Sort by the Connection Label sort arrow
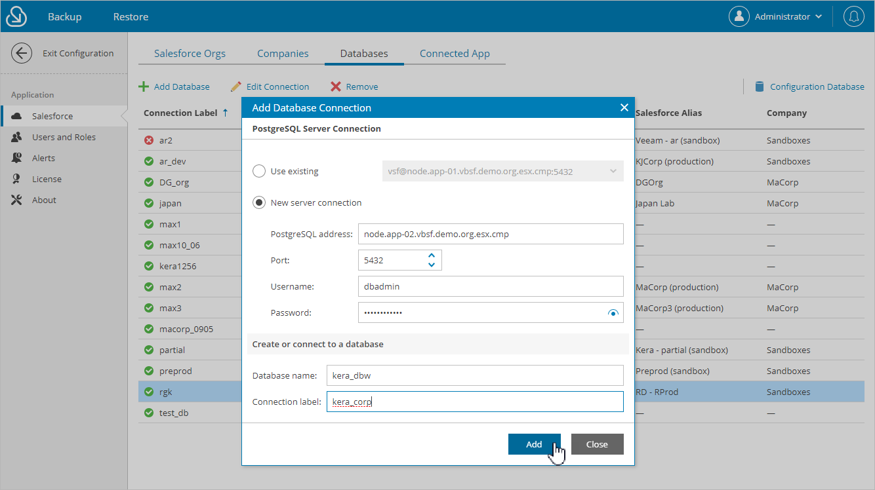This screenshot has height=490, width=875. pyautogui.click(x=225, y=113)
